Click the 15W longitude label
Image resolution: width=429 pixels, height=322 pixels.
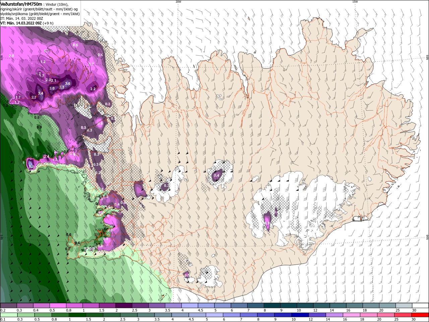point(355,2)
